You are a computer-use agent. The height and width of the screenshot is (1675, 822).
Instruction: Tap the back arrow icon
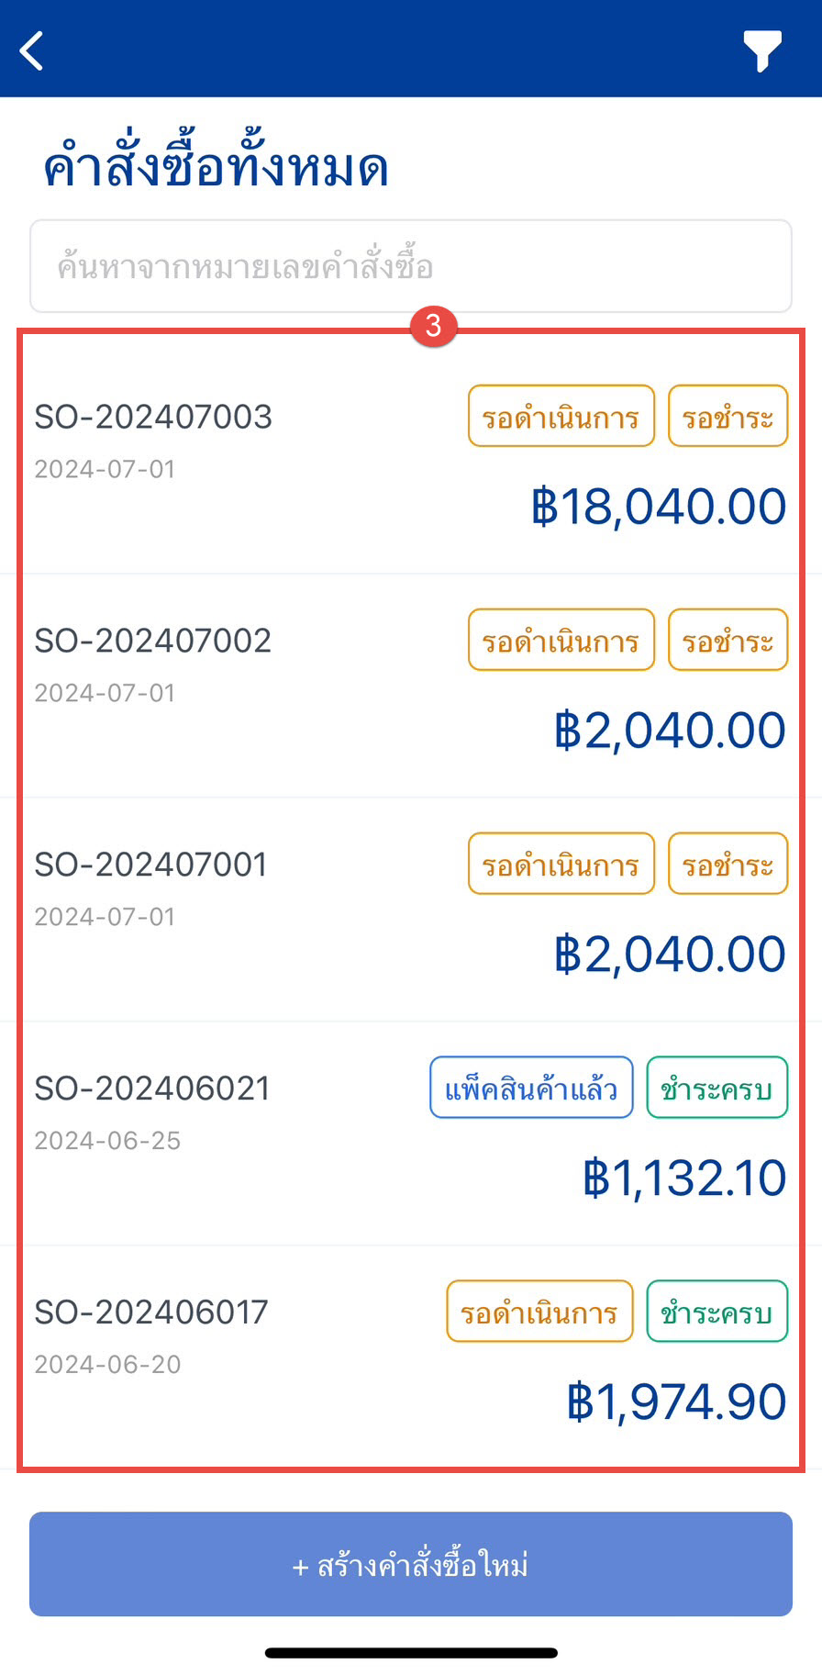pyautogui.click(x=33, y=50)
